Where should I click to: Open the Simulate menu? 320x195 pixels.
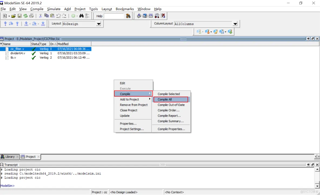click(54, 9)
